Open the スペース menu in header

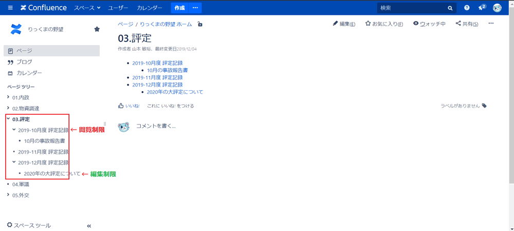click(87, 8)
